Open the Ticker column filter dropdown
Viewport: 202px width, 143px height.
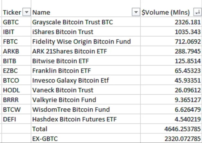(x=26, y=12)
